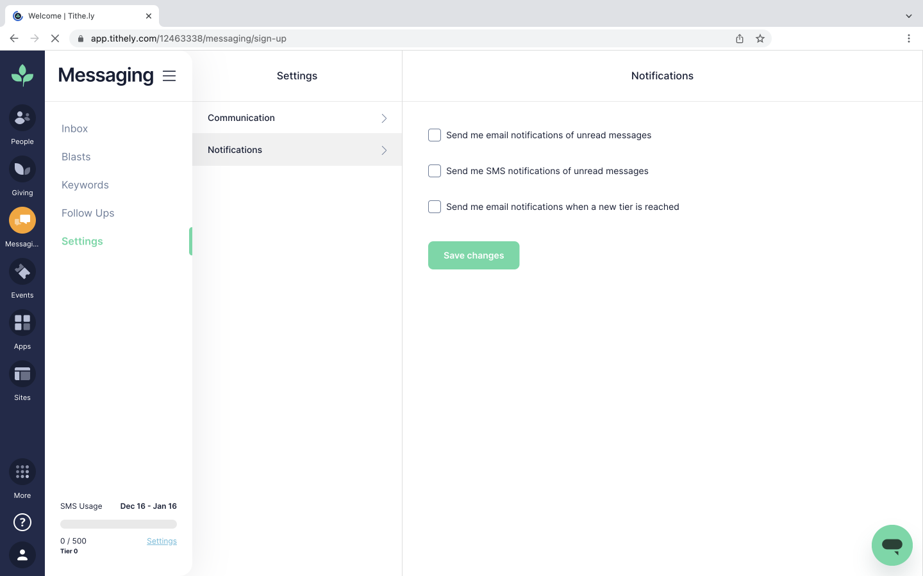Open the Giving section icon
The height and width of the screenshot is (576, 923).
[x=22, y=169]
